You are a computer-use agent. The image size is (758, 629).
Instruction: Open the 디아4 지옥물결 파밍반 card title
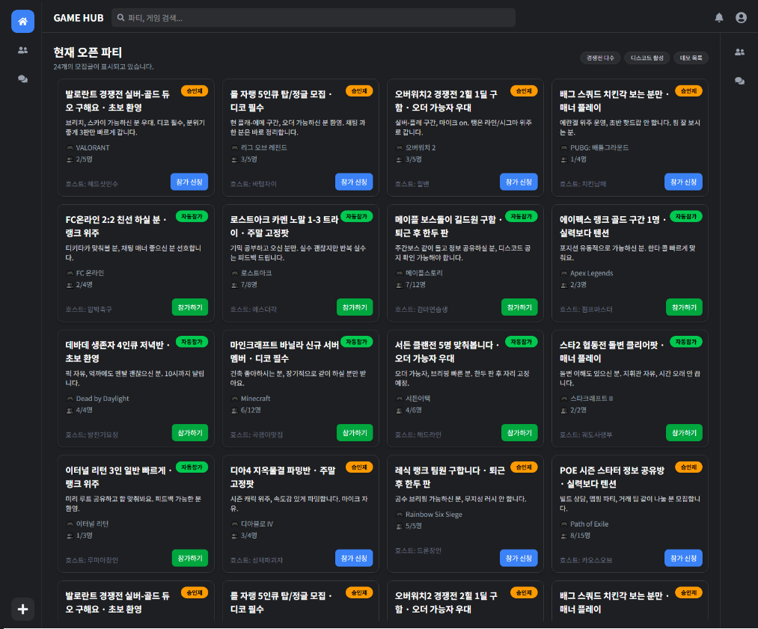283,477
